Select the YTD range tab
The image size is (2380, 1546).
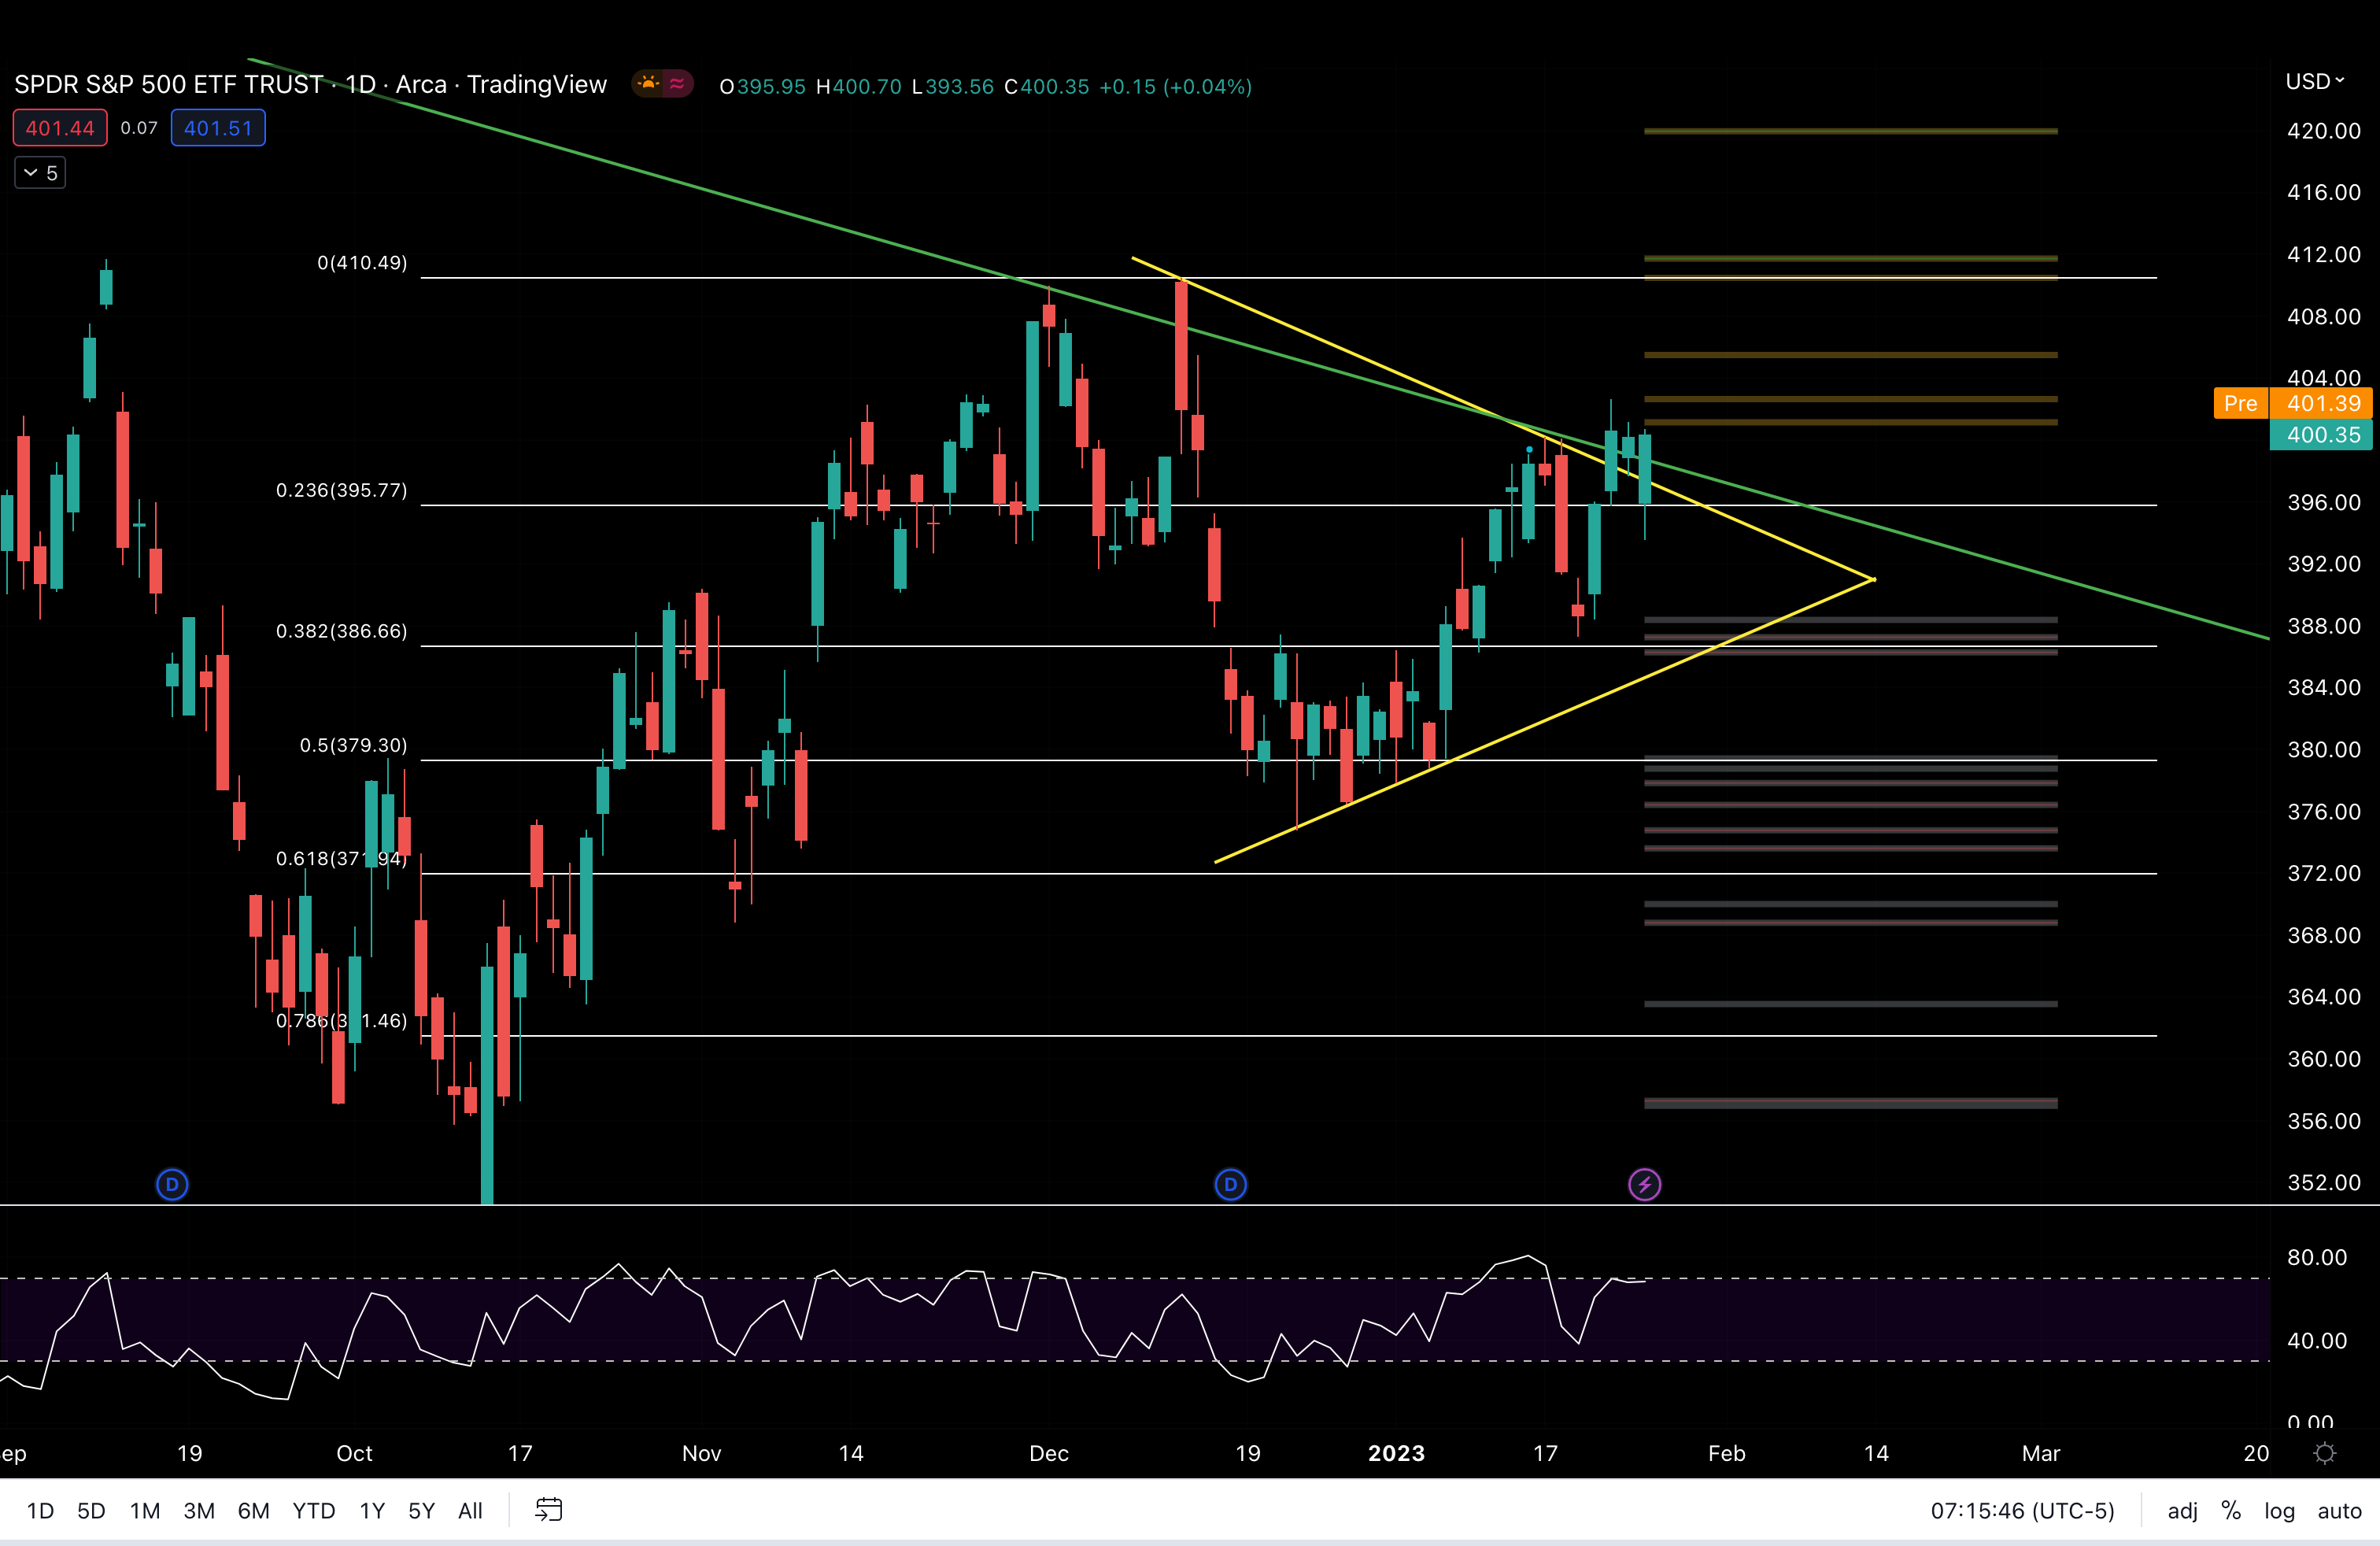[x=313, y=1511]
